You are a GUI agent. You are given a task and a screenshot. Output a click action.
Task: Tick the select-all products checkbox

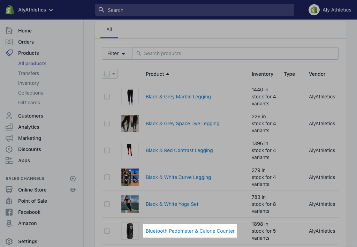coord(107,74)
